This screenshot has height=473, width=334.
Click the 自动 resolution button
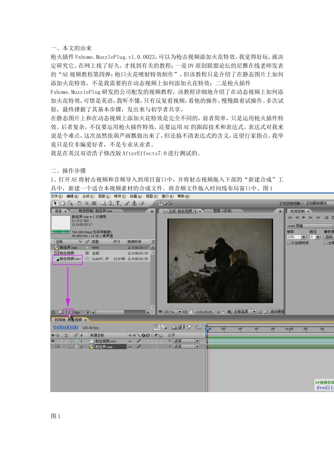[x=329, y=237]
